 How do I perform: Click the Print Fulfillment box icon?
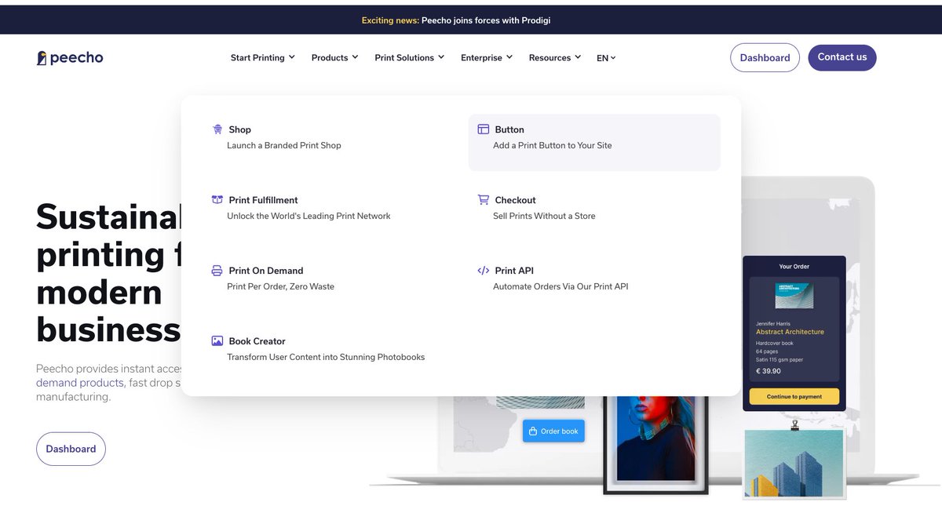217,200
